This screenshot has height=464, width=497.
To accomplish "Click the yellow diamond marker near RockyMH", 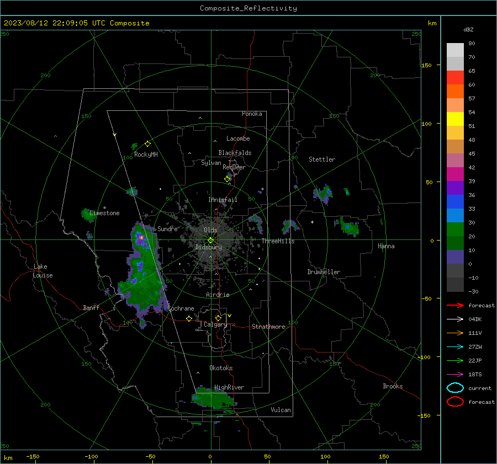I will [x=147, y=144].
